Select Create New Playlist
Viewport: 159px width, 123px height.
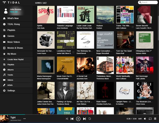[17, 59]
